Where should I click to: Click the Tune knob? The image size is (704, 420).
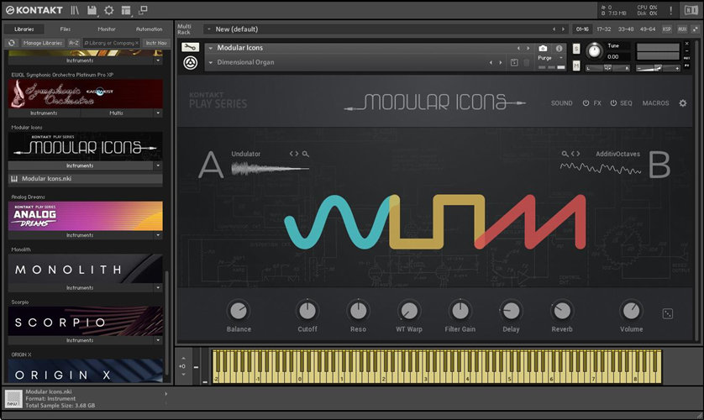[595, 50]
